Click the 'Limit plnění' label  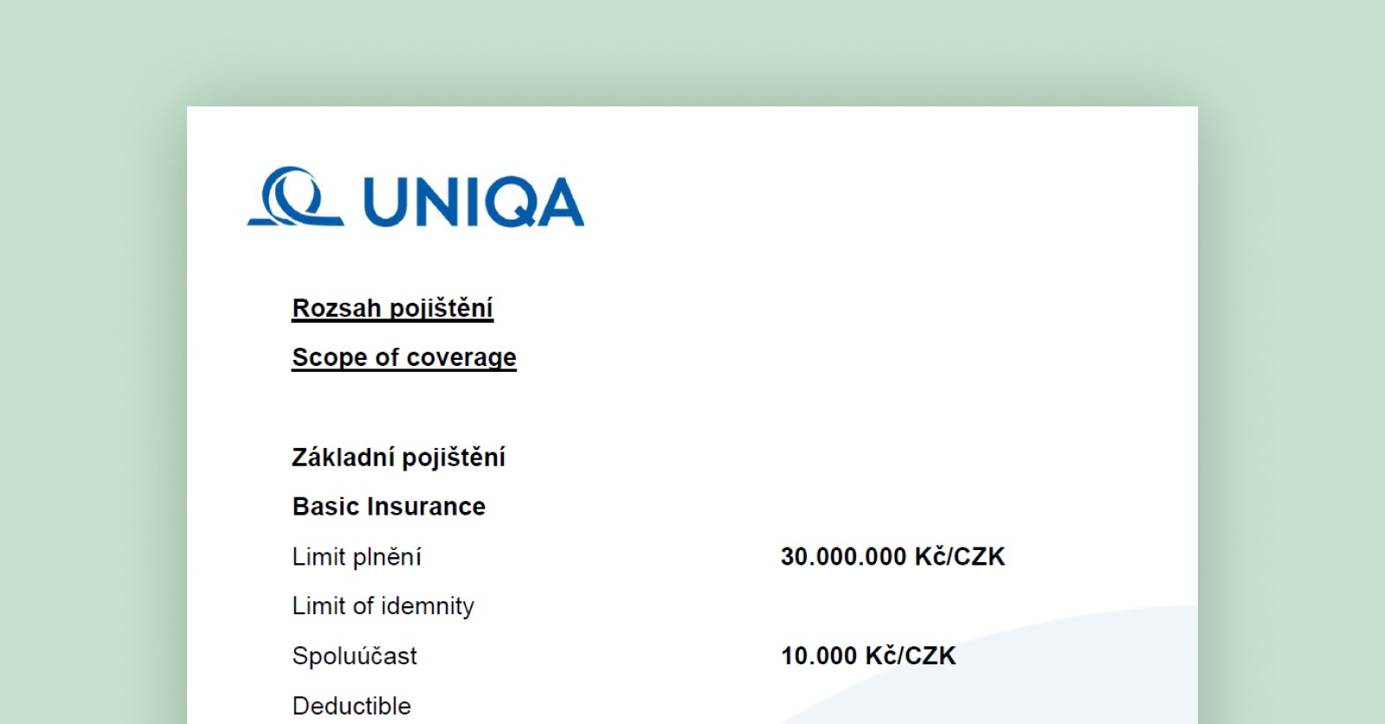[357, 556]
